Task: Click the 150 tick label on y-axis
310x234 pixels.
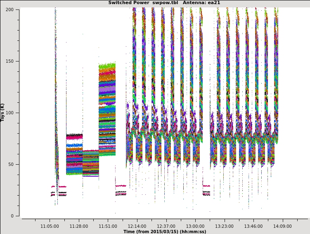Action: point(9,61)
